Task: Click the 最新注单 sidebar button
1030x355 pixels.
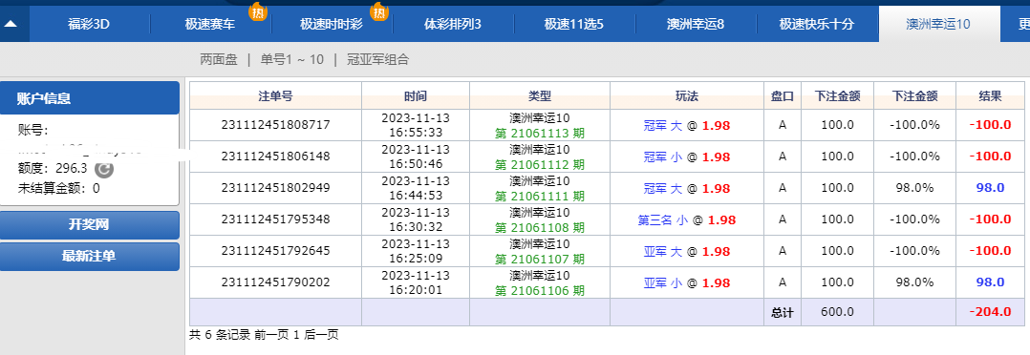Action: pos(90,257)
